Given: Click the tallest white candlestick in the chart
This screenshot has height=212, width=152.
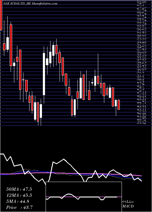Looking at the screenshot, I should tap(44, 74).
